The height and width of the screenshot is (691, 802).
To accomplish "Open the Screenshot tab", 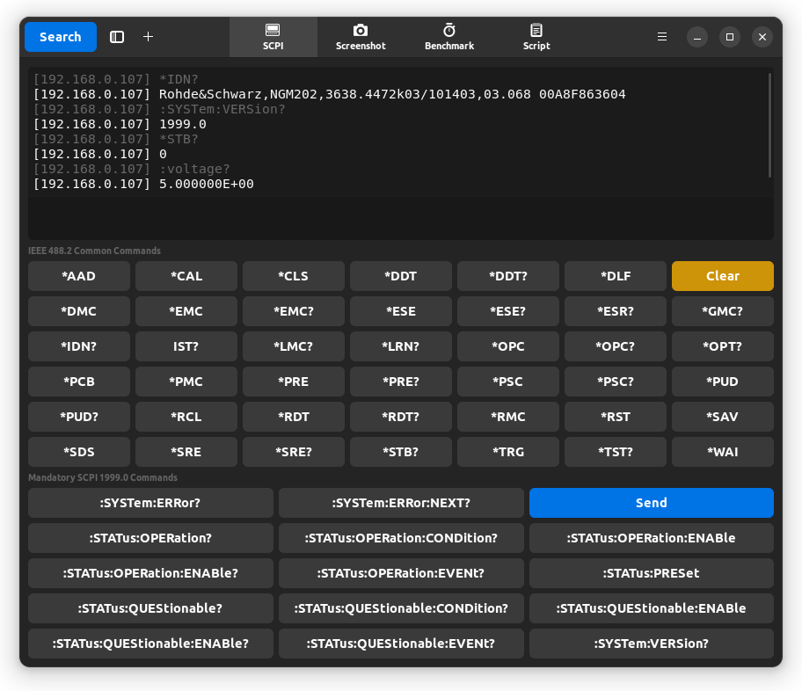I will pyautogui.click(x=361, y=37).
